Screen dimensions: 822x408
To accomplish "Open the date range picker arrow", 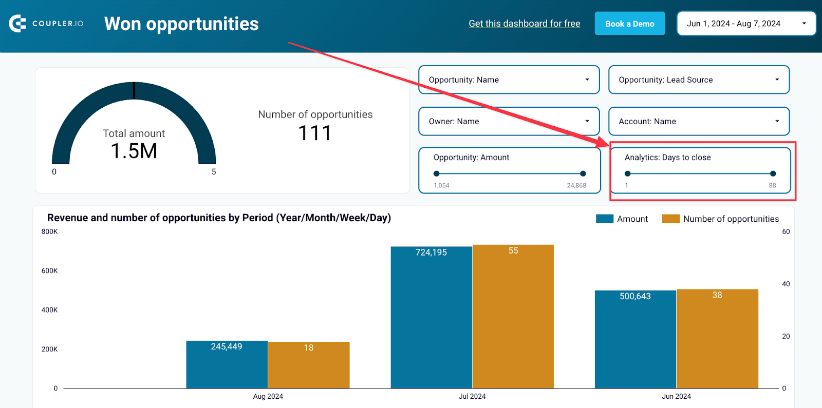I will click(804, 24).
